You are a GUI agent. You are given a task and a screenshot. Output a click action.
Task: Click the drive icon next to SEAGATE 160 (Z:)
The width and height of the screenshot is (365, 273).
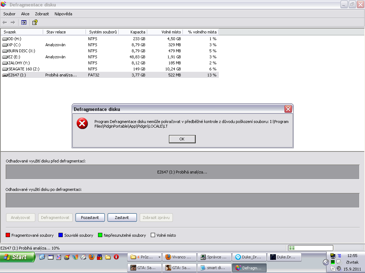click(x=5, y=69)
